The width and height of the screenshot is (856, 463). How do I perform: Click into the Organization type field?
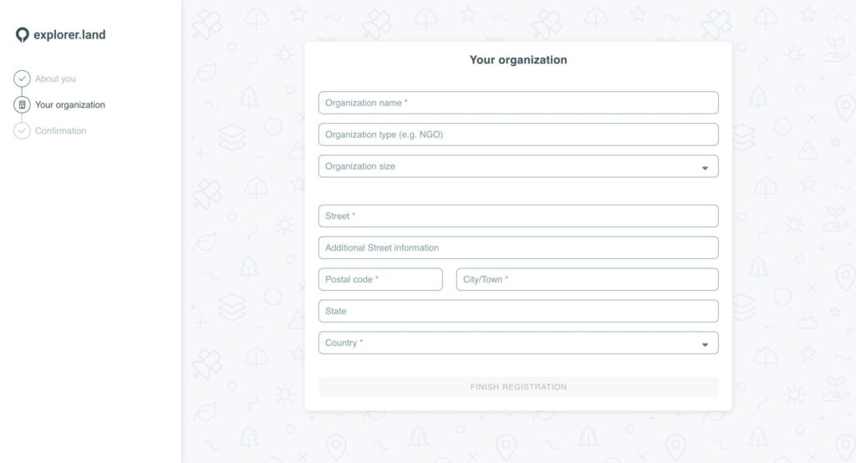[x=518, y=135]
